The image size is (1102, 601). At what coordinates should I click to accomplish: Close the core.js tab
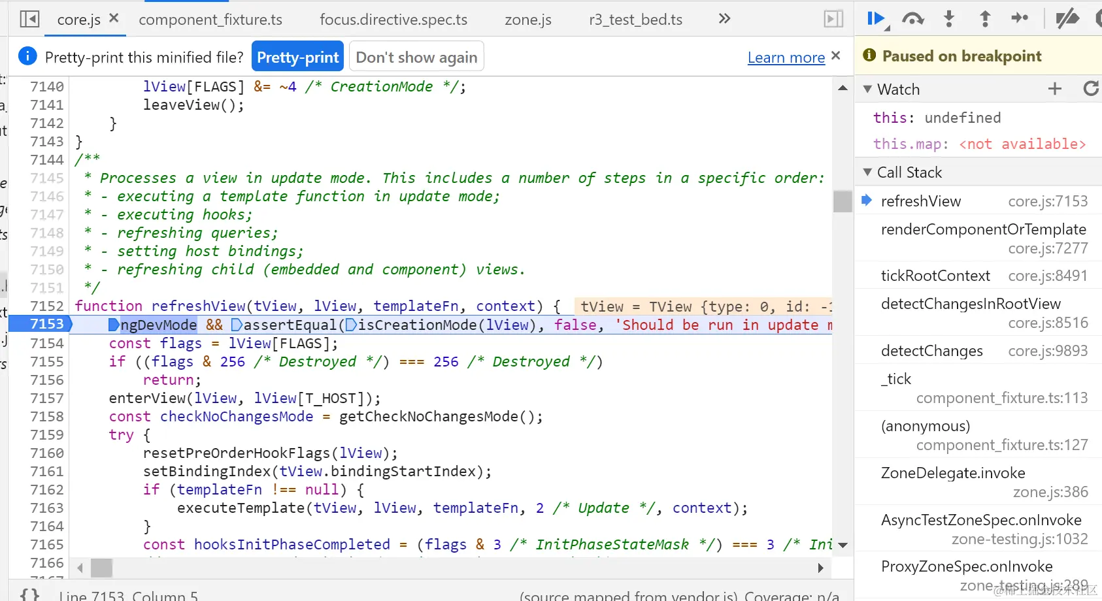click(114, 18)
